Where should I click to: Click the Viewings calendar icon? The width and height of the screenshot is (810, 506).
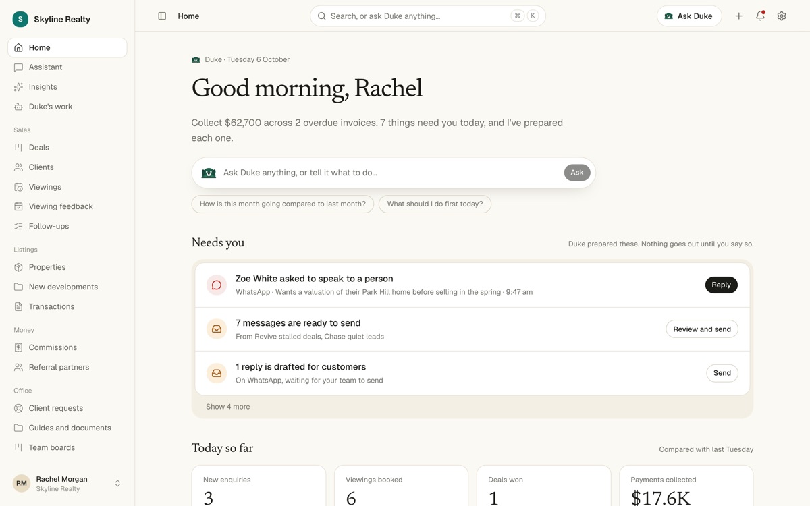(18, 187)
